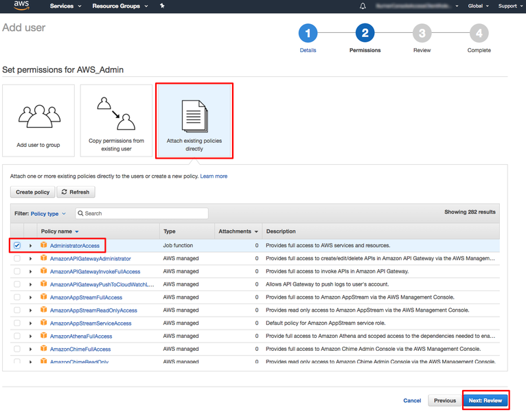Click the AmazonAPIGatewayPushToCloudWatchLogs policy box icon
Viewport: 526px width, 412px height.
(44, 284)
